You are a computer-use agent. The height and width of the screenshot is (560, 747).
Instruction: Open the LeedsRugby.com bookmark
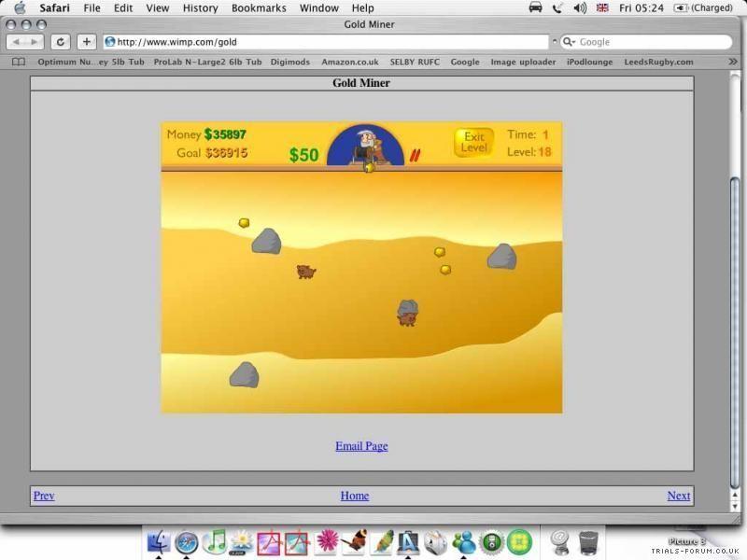click(659, 62)
